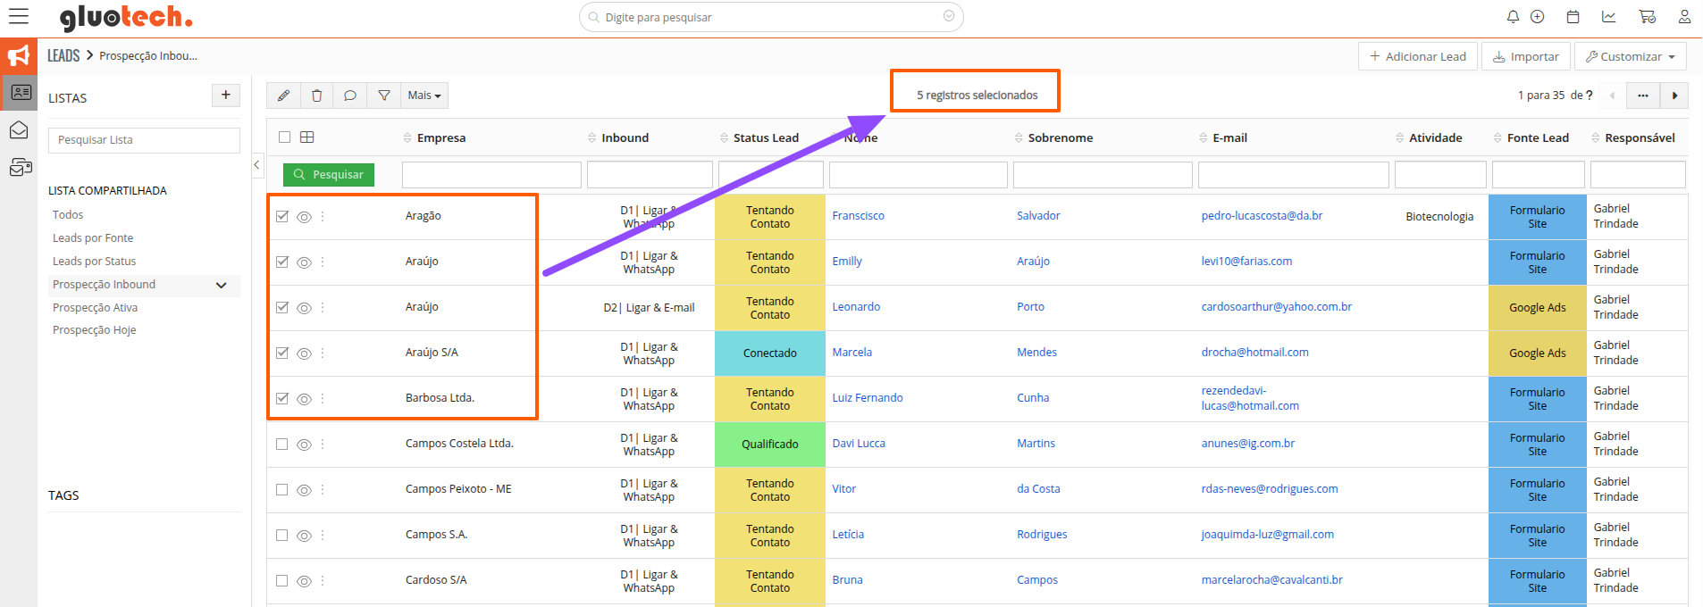
Task: Select Prospecção Ativa list
Action: (95, 308)
